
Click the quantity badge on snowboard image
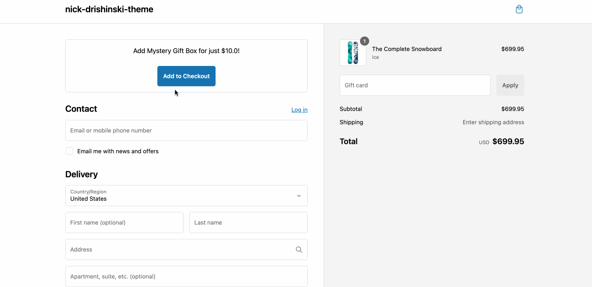[365, 41]
